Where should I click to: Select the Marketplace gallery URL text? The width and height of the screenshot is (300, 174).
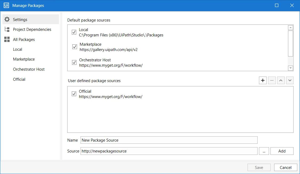(x=109, y=50)
